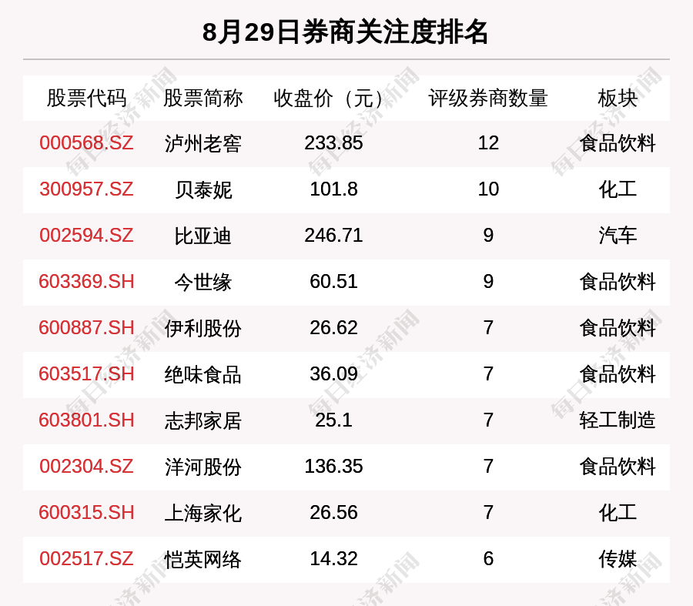This screenshot has height=606, width=693.
Task: Click broker count 9 in 今世缘 row
Action: coord(488,282)
